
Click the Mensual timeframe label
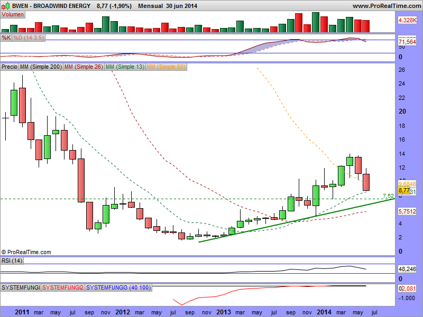[x=151, y=6]
